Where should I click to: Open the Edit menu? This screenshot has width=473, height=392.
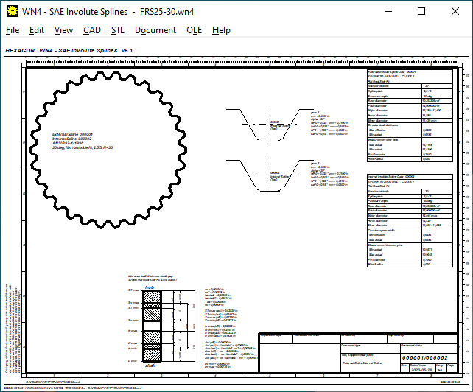click(37, 30)
